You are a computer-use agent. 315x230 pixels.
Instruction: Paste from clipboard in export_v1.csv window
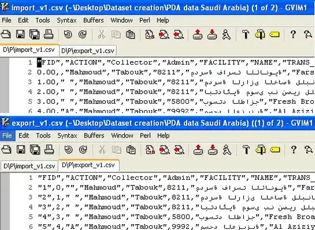pos(131,150)
